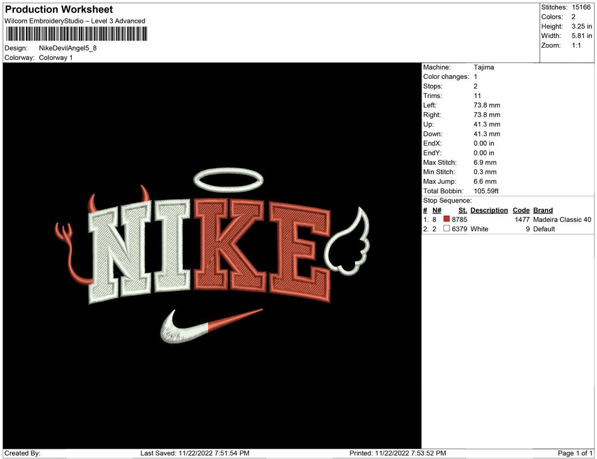Click the Left value '73.8 mm'

pos(487,105)
